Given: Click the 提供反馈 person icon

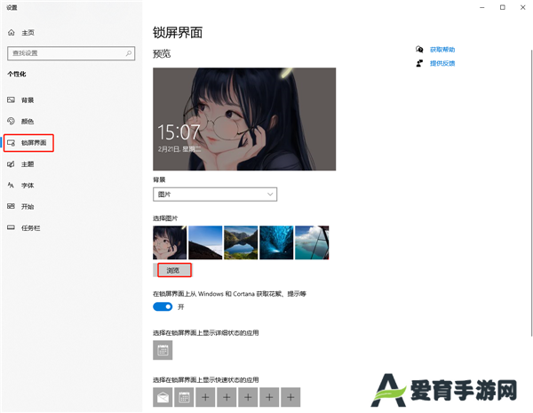Looking at the screenshot, I should (419, 63).
